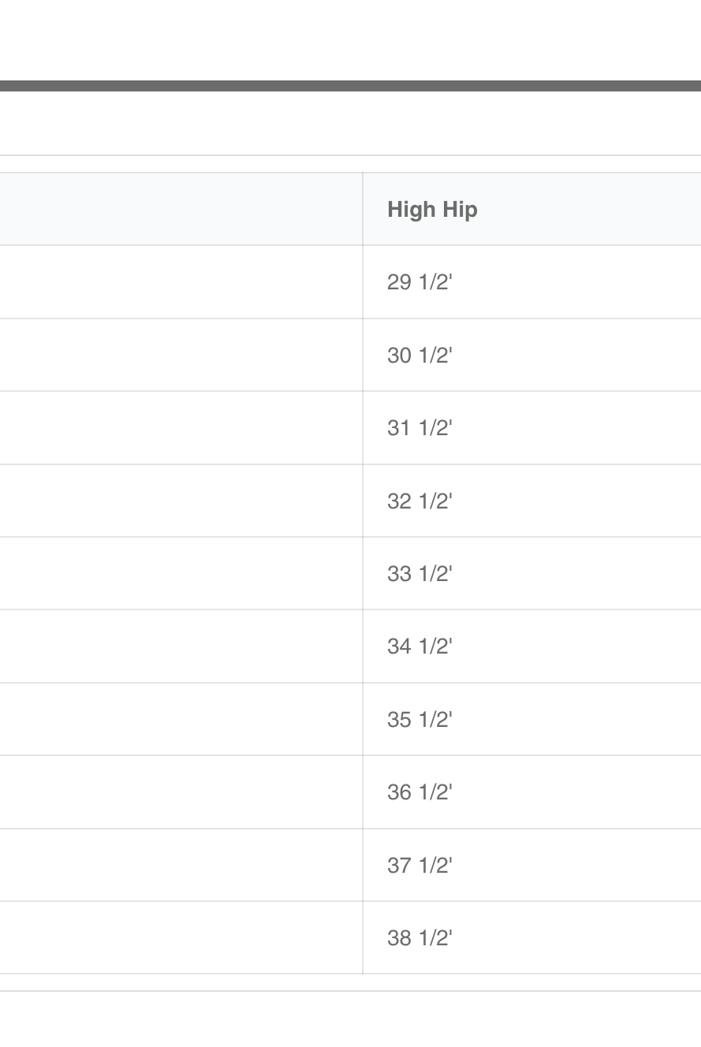Click the 38 1/2' High Hip value
This screenshot has width=701, height=1047.
pos(419,938)
